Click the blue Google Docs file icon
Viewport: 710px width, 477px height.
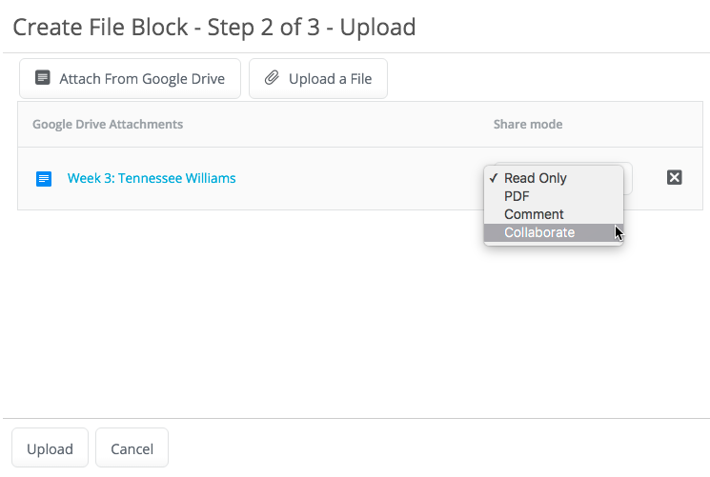point(44,178)
